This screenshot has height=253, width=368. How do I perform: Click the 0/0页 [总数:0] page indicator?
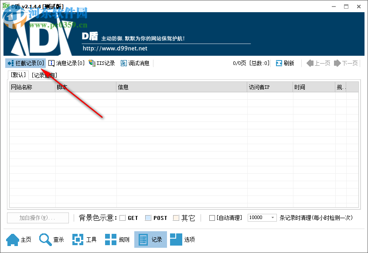tap(251, 63)
